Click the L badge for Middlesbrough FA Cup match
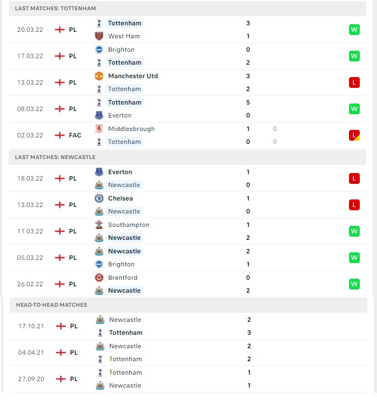The height and width of the screenshot is (400, 377). (x=354, y=135)
